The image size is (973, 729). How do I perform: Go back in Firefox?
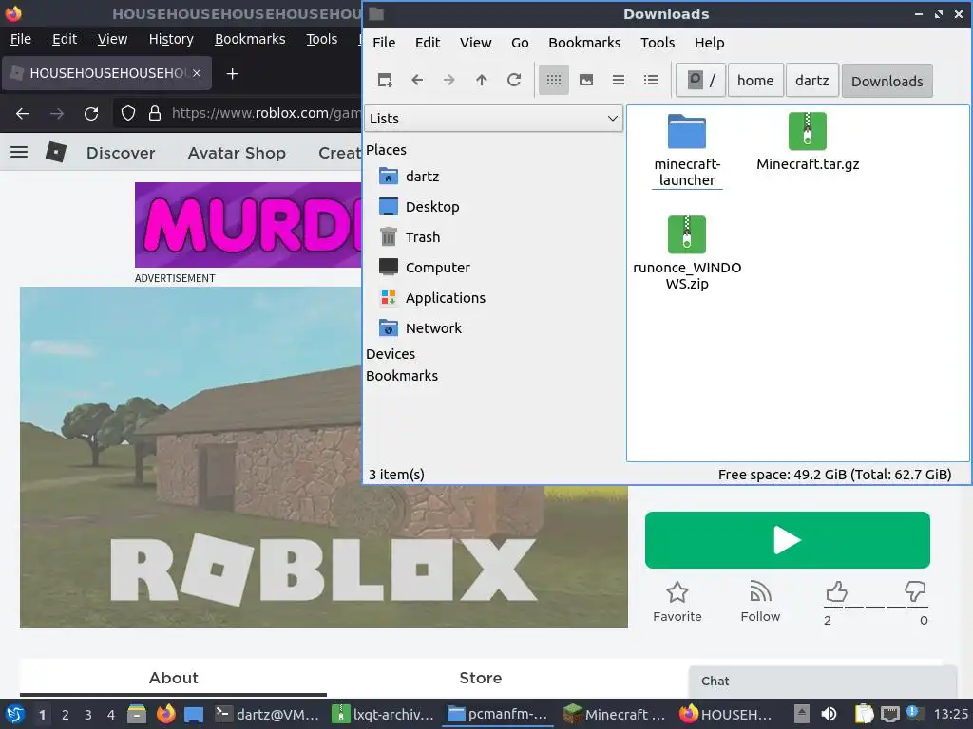click(x=23, y=114)
